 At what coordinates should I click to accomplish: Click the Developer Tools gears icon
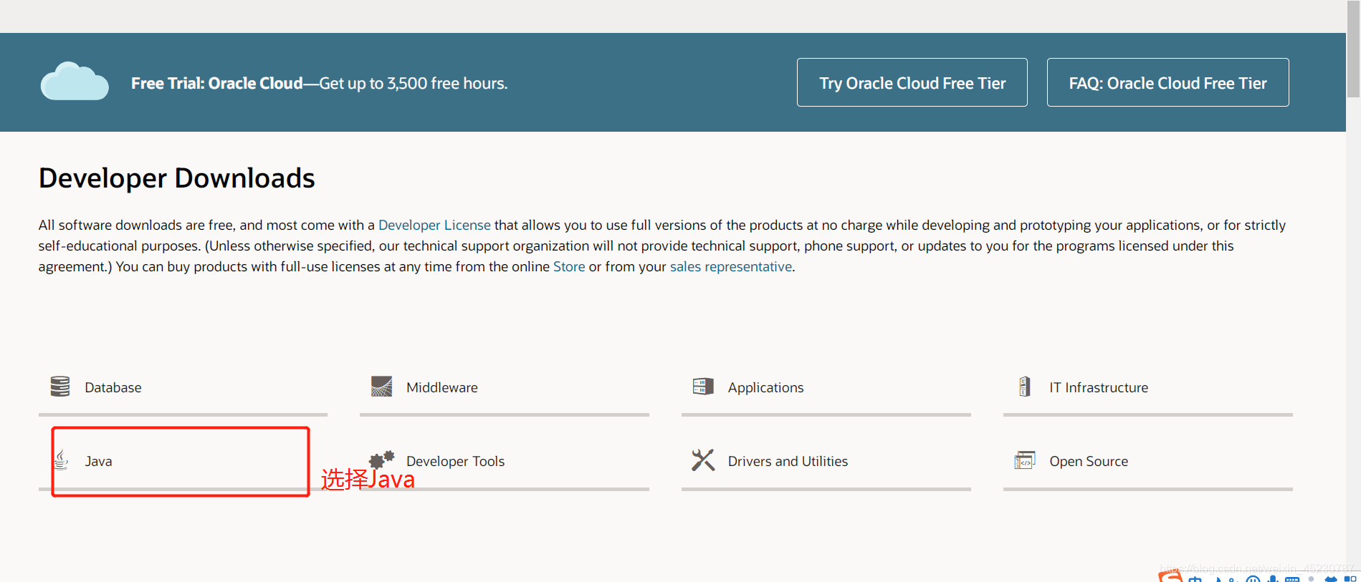click(x=381, y=460)
